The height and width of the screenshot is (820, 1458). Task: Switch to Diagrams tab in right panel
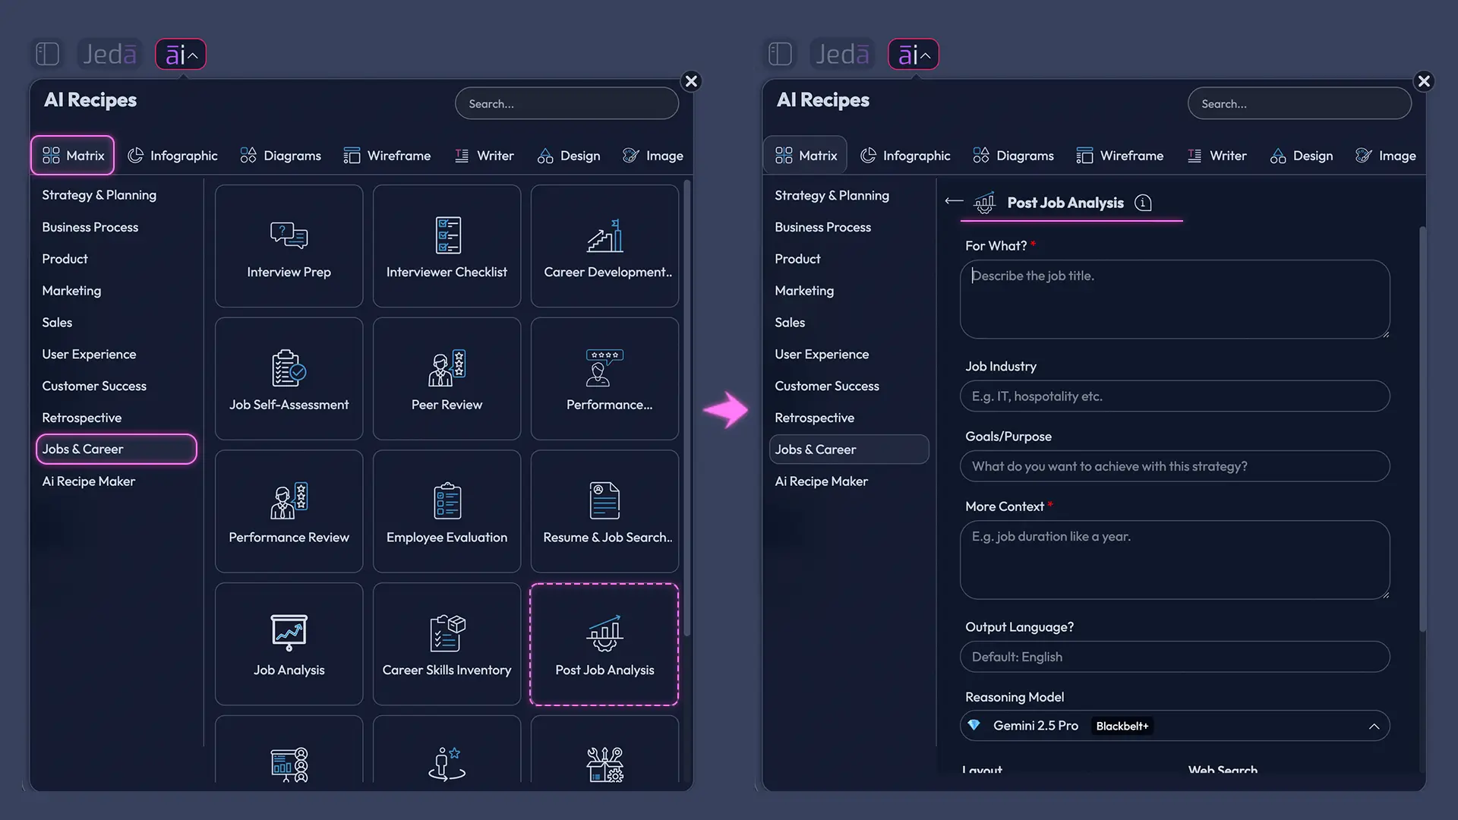point(1014,156)
